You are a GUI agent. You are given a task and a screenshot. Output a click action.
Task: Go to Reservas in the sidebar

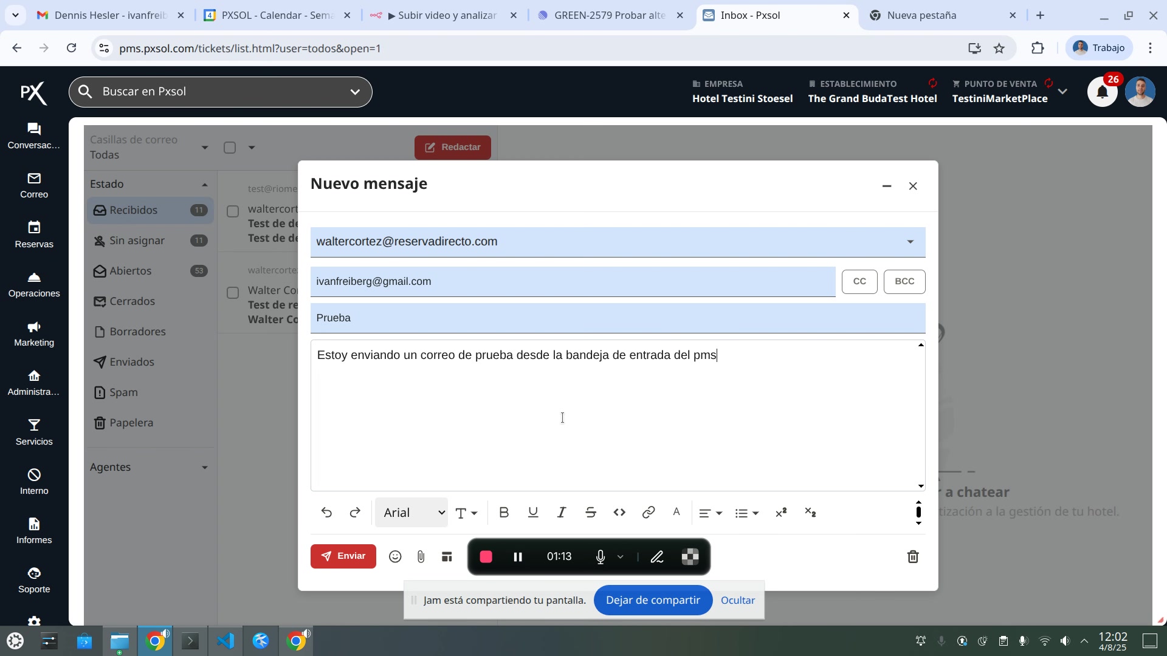click(x=34, y=234)
